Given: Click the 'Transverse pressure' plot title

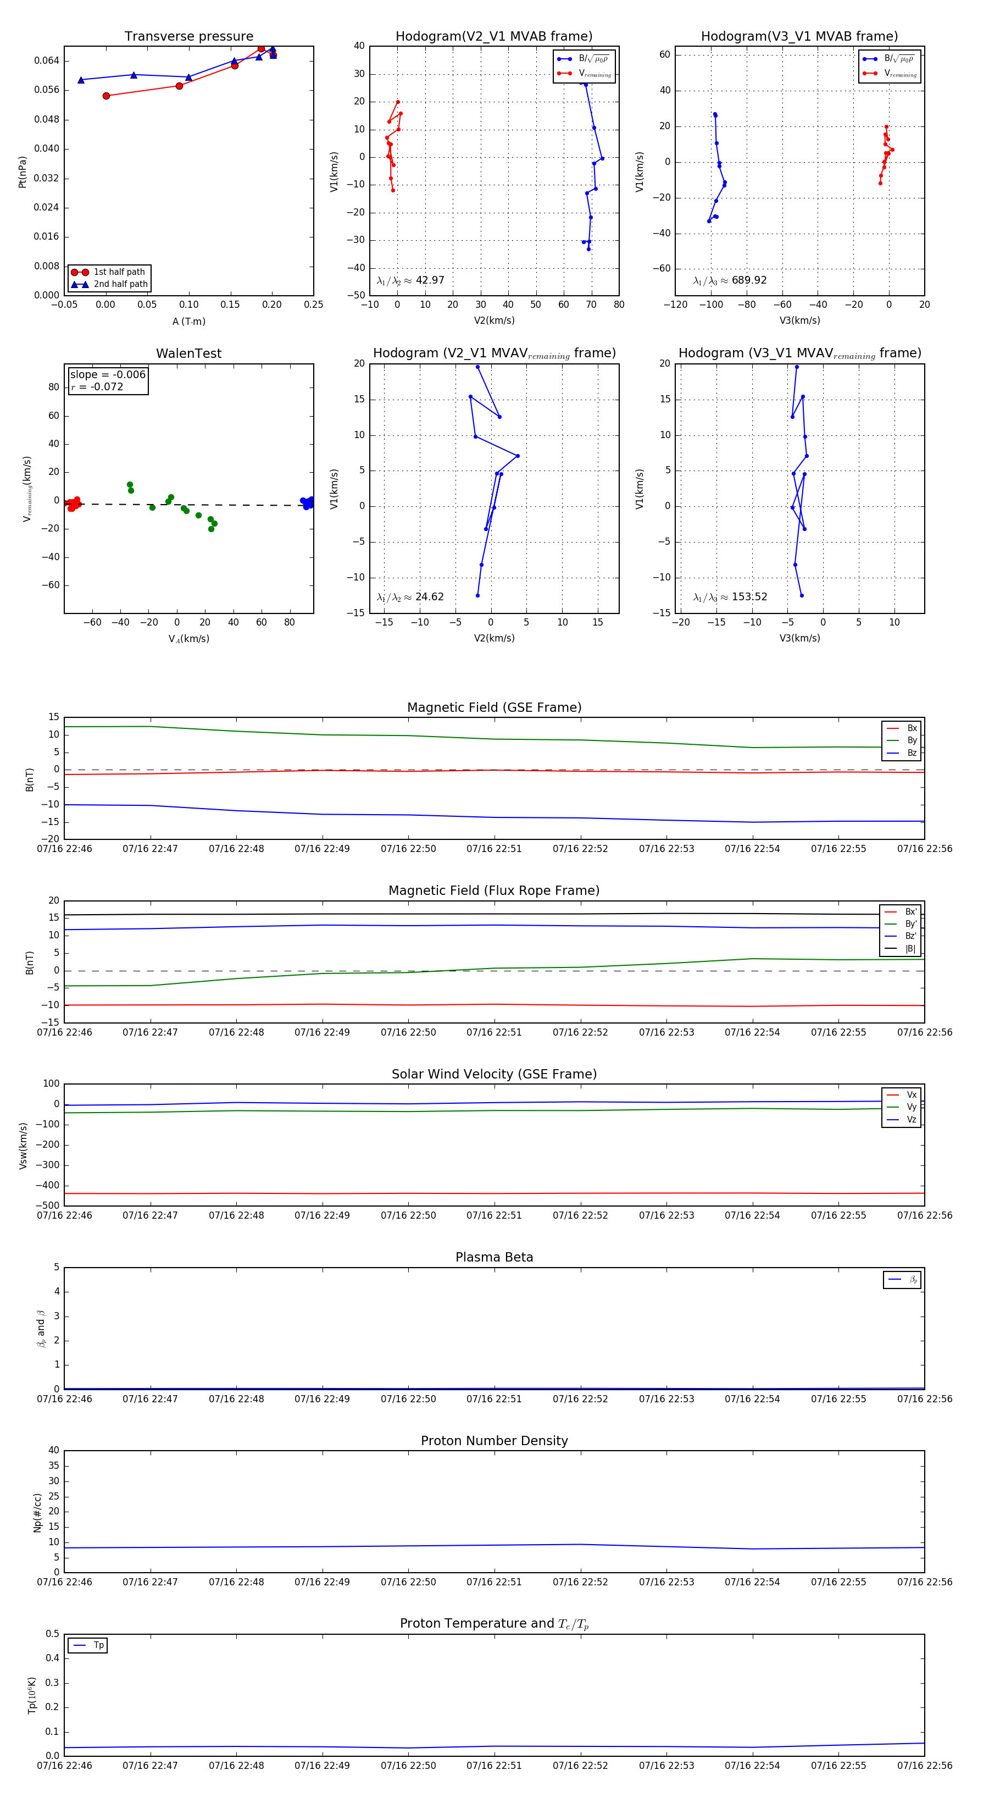Looking at the screenshot, I should (188, 37).
